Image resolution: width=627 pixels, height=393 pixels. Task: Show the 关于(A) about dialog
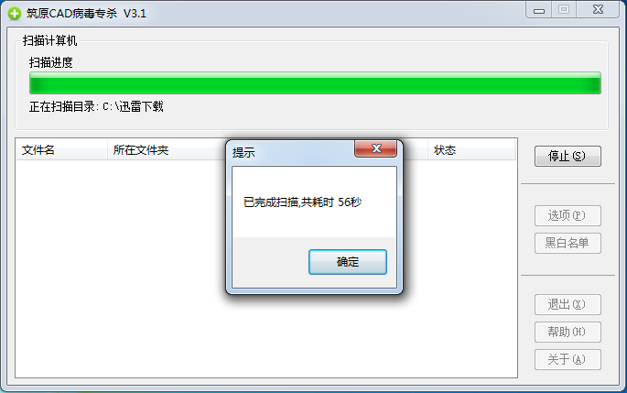point(568,359)
